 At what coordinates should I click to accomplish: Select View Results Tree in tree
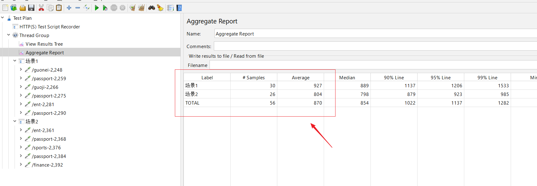coord(44,44)
